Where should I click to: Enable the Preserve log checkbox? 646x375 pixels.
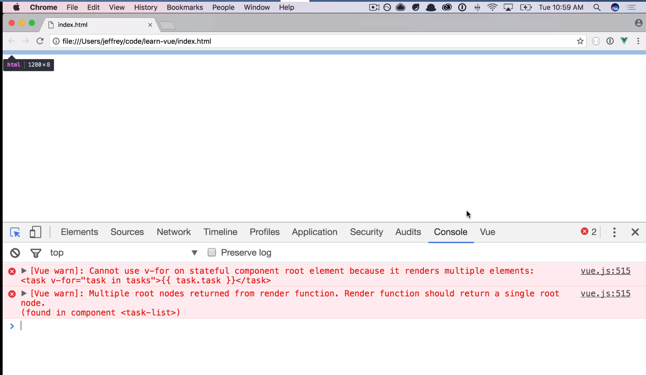tap(212, 252)
